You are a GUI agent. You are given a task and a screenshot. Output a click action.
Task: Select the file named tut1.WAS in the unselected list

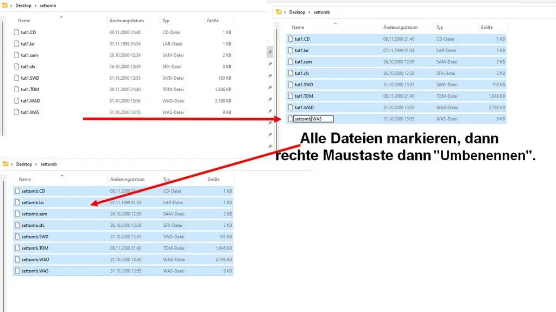click(x=30, y=112)
